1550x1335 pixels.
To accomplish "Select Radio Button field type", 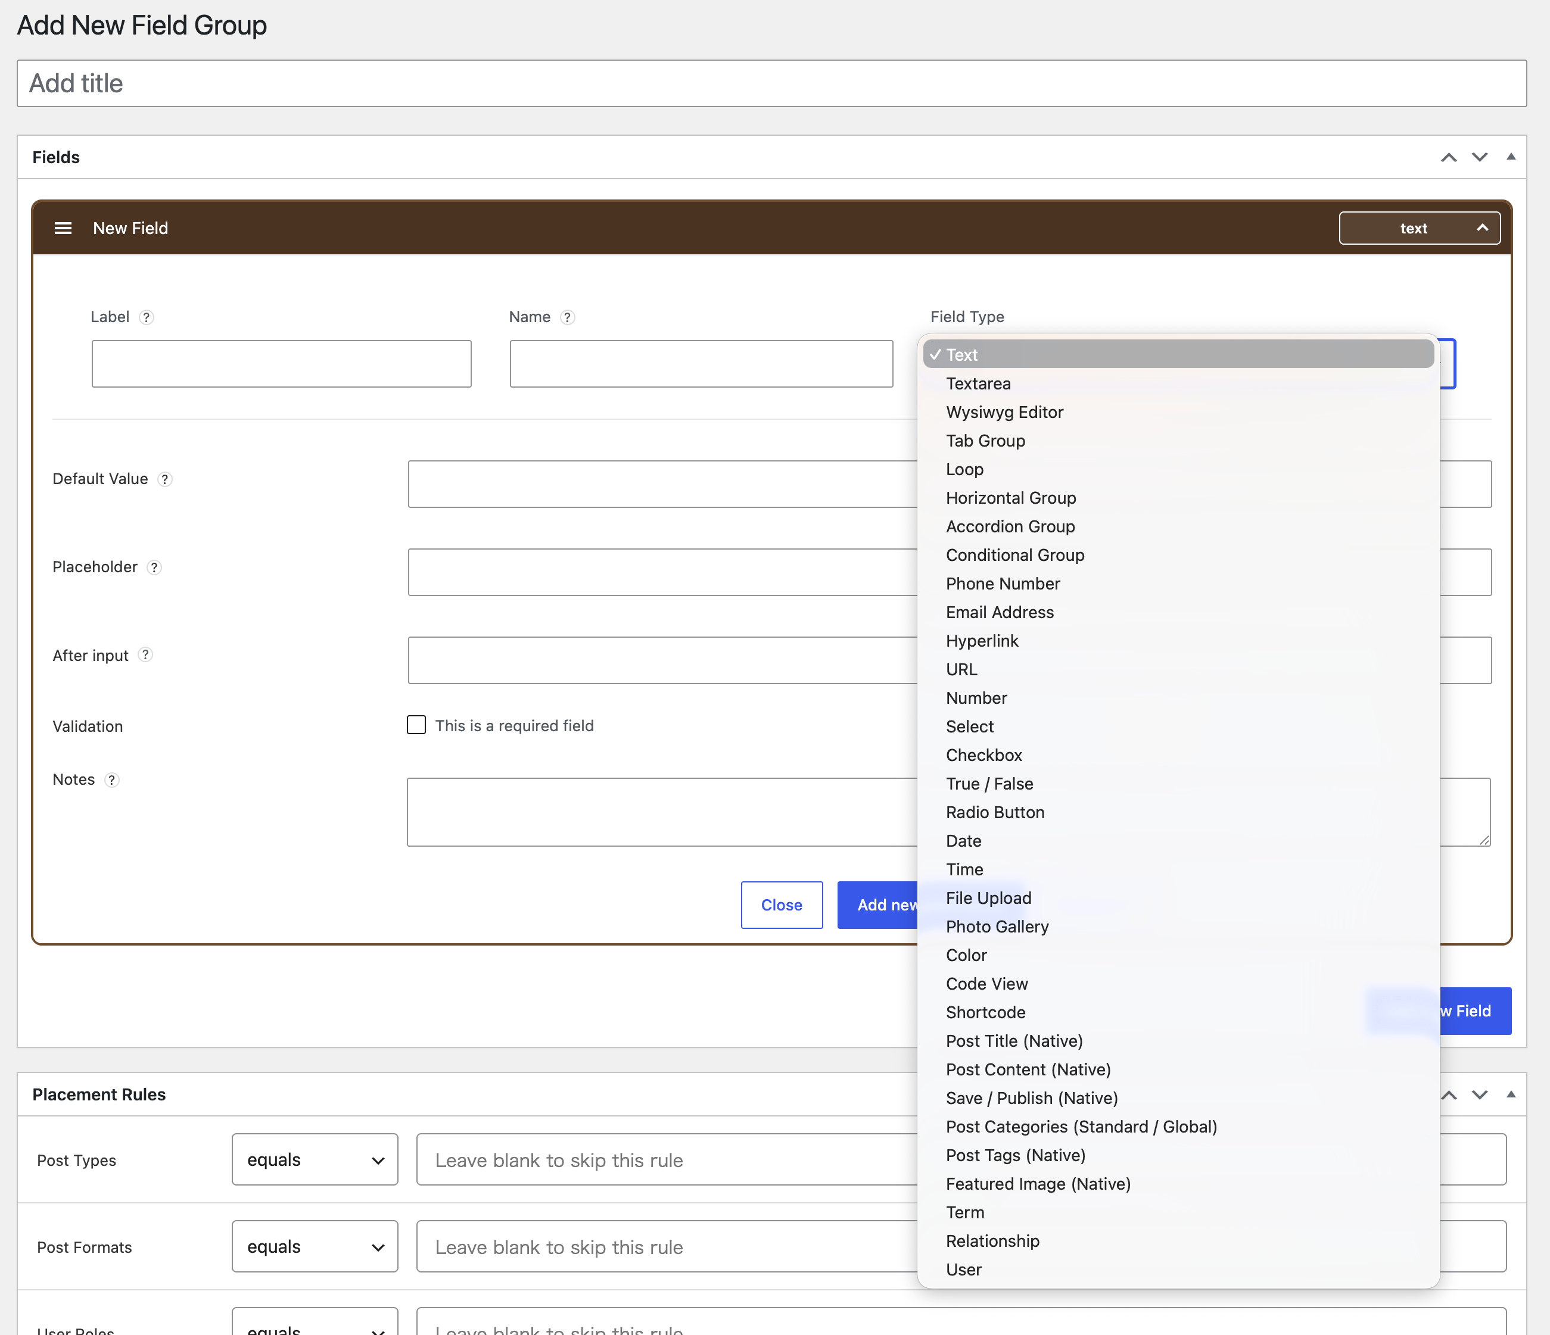I will point(1178,812).
